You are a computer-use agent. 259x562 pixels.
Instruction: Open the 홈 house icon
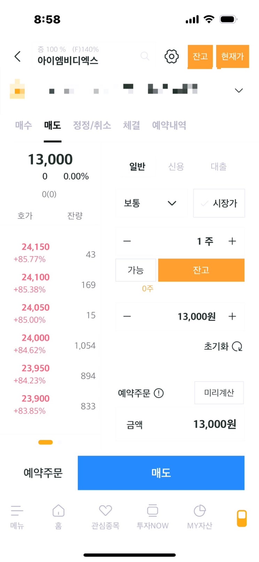(x=58, y=511)
